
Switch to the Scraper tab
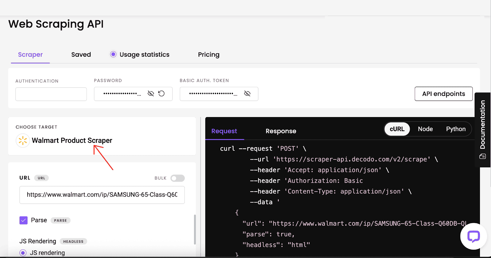point(30,55)
